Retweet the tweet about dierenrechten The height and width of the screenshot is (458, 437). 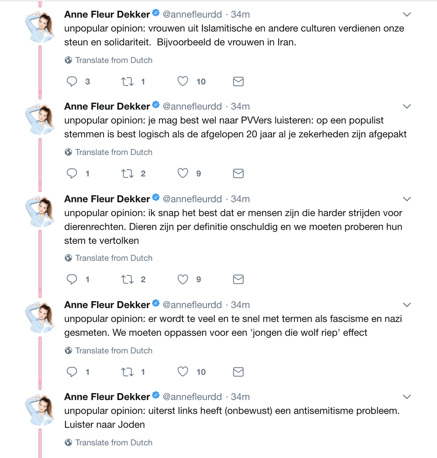[x=127, y=279]
